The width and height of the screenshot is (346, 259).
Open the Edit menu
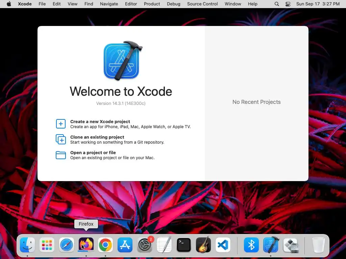pyautogui.click(x=56, y=4)
